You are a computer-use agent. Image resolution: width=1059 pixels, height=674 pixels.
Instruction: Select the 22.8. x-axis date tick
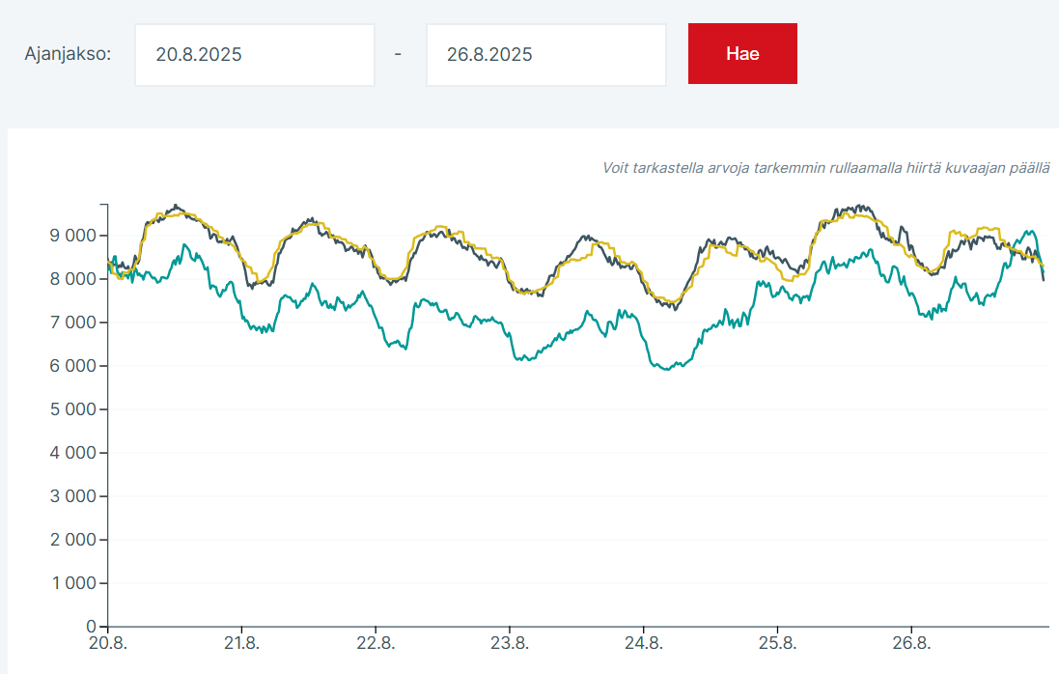(x=375, y=644)
